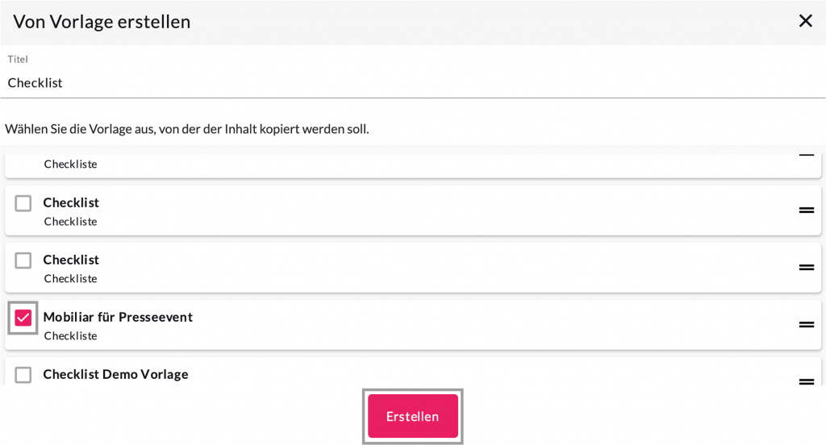The width and height of the screenshot is (826, 445).
Task: Tick the checkbox of the upper Checklist template
Action: click(23, 203)
